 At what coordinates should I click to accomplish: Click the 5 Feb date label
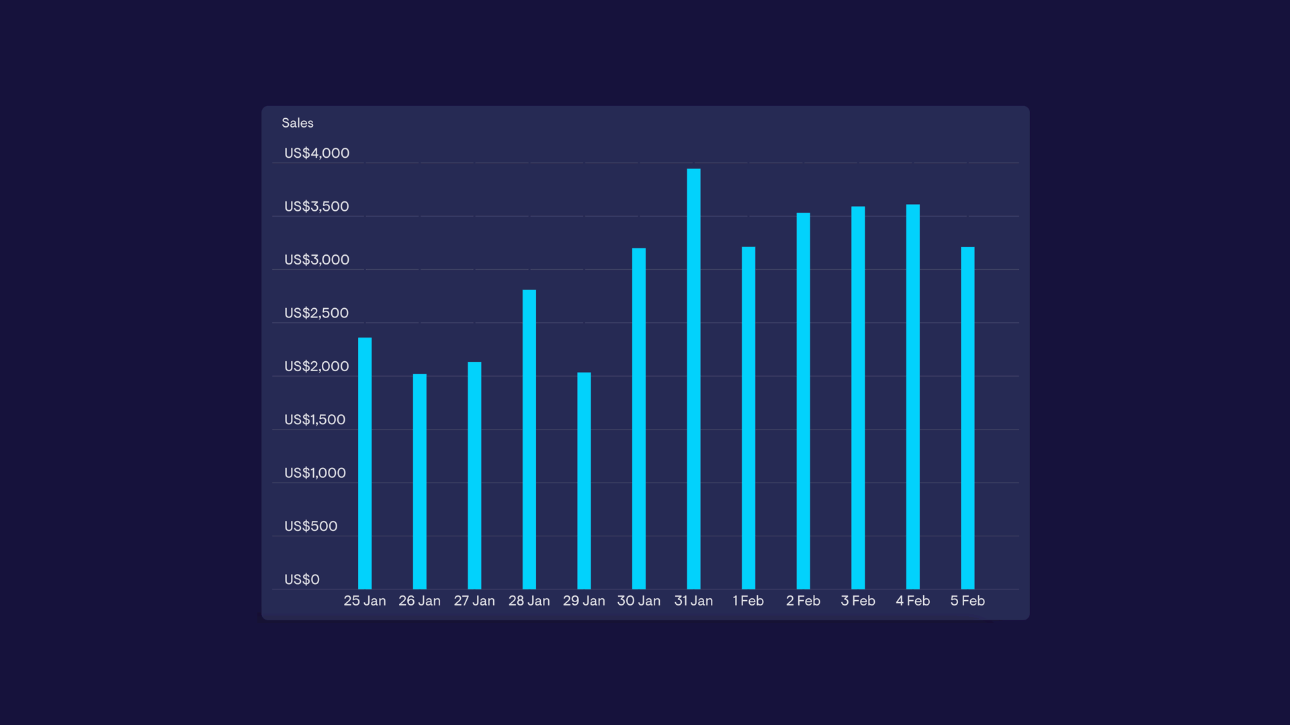click(967, 601)
